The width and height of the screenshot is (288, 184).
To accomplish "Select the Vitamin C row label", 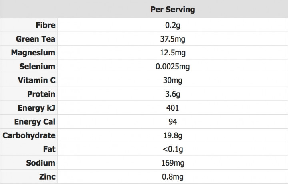I will click(36, 80).
